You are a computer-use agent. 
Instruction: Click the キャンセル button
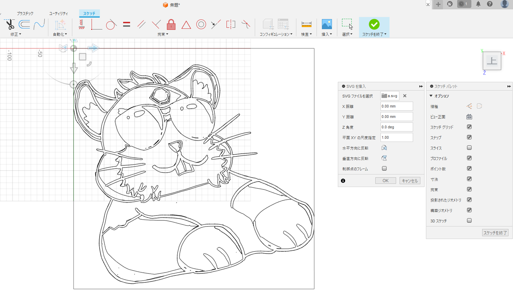(x=410, y=181)
